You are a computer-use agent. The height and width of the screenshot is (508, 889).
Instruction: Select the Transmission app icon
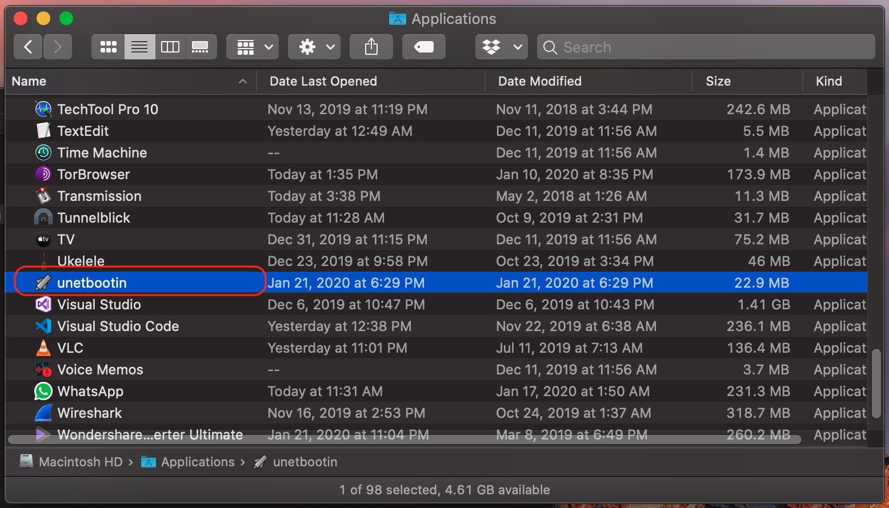click(43, 196)
